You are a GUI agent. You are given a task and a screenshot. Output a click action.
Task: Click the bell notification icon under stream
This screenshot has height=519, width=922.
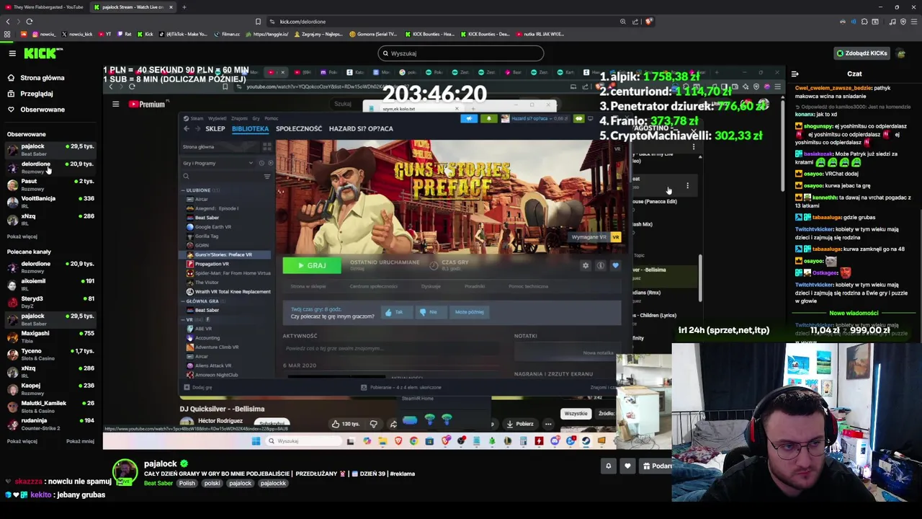608,466
